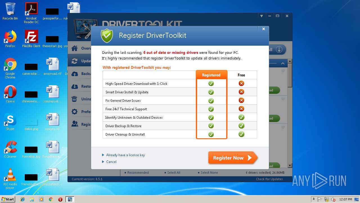
Task: Click the Free checkmark for Driver Cleanup & Uninstall
Action: coord(241,134)
